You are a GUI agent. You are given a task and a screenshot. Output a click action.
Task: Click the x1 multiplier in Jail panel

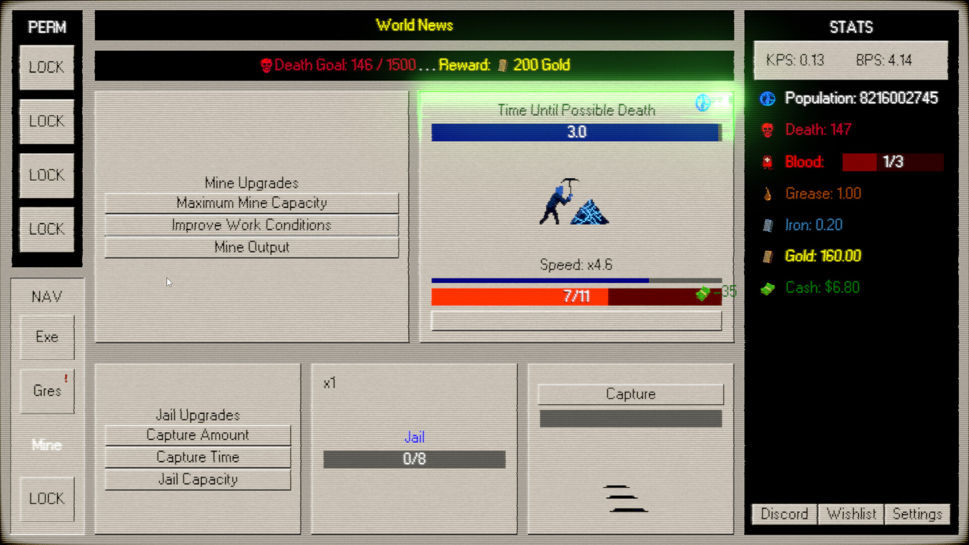point(330,384)
